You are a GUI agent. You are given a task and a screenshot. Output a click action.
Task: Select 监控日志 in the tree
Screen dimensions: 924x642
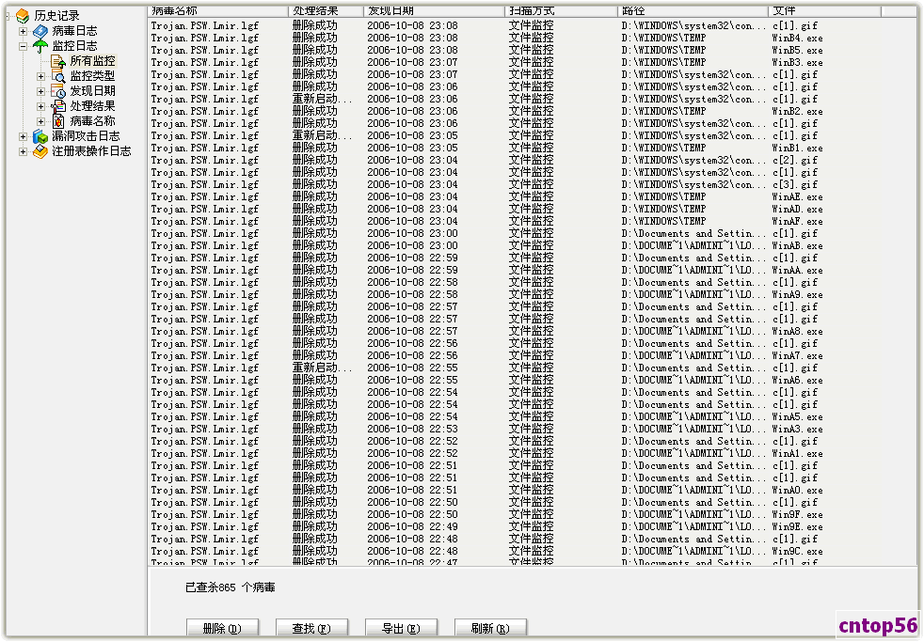75,46
